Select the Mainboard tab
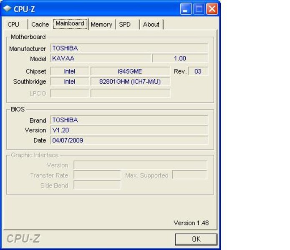The width and height of the screenshot is (290, 250). 70,24
